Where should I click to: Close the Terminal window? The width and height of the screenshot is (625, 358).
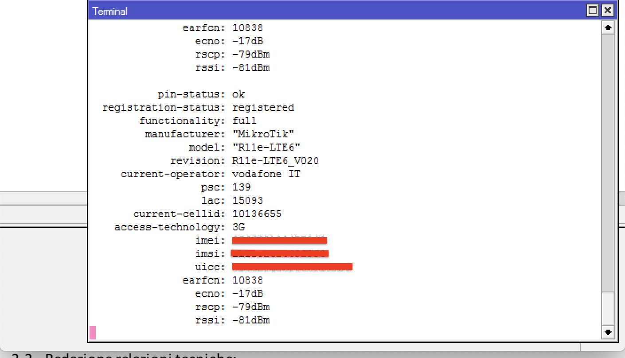tap(607, 11)
